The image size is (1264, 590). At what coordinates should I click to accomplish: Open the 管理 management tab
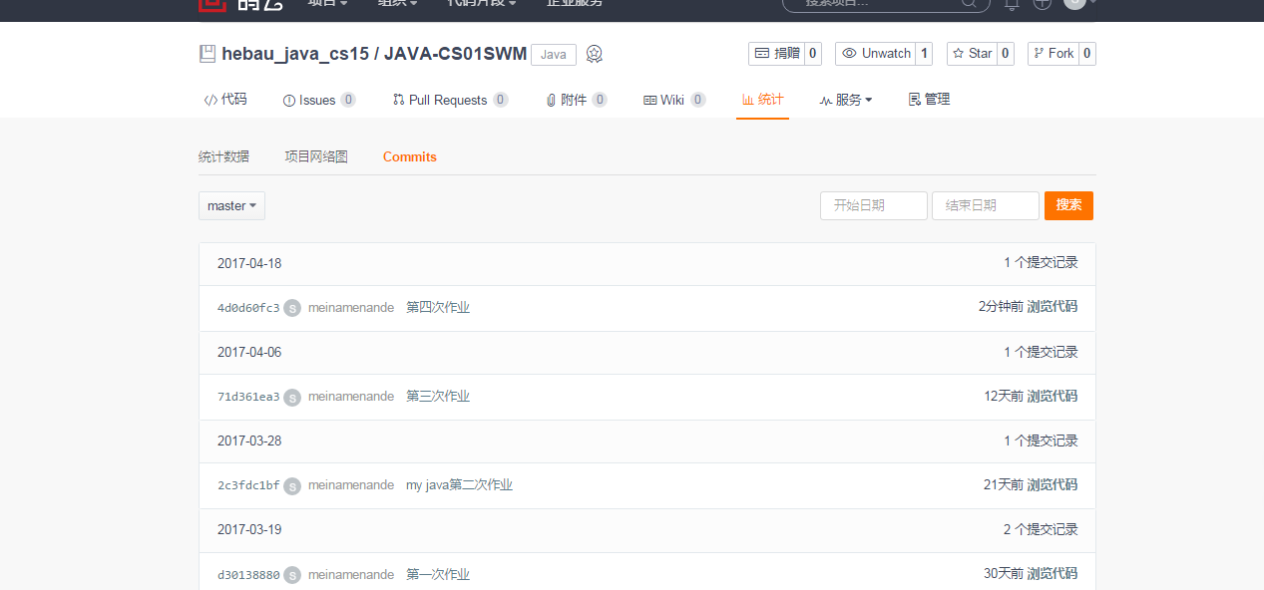point(929,100)
